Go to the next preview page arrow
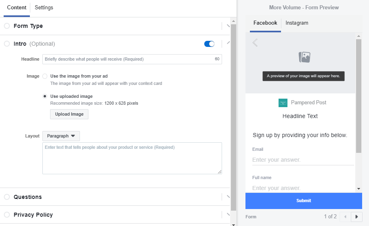The width and height of the screenshot is (369, 226). 356,217
